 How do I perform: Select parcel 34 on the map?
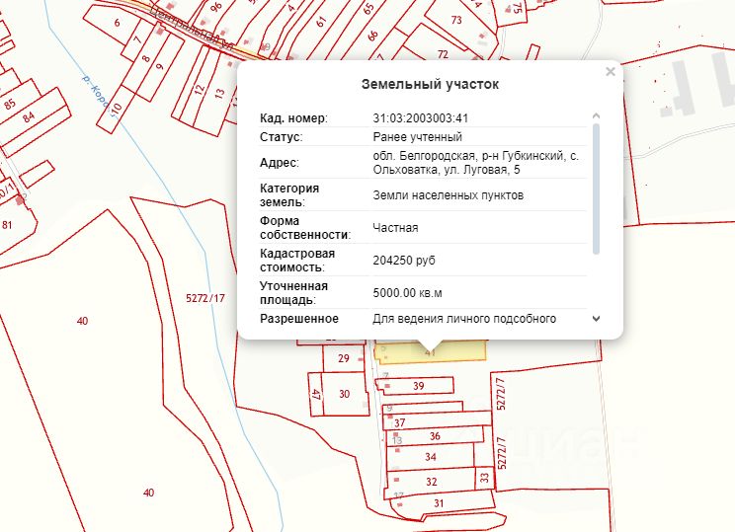[430, 457]
